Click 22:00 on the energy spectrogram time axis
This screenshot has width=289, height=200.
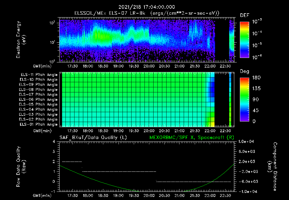coord(210,66)
